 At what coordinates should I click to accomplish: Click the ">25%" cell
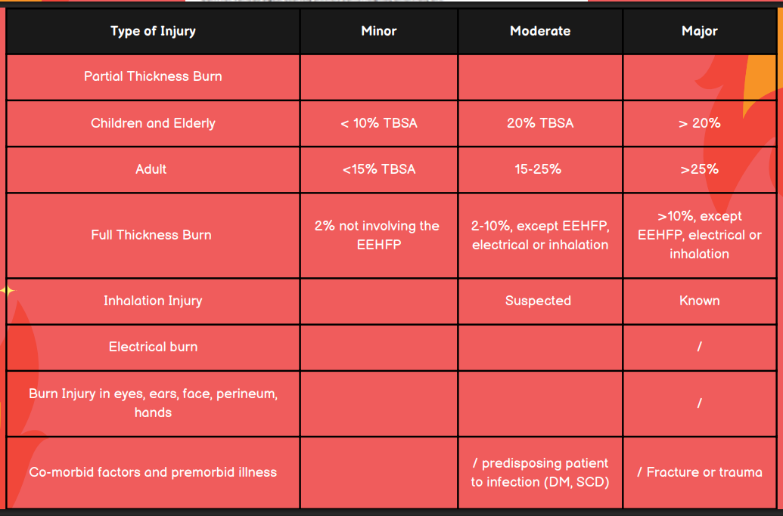pos(700,169)
